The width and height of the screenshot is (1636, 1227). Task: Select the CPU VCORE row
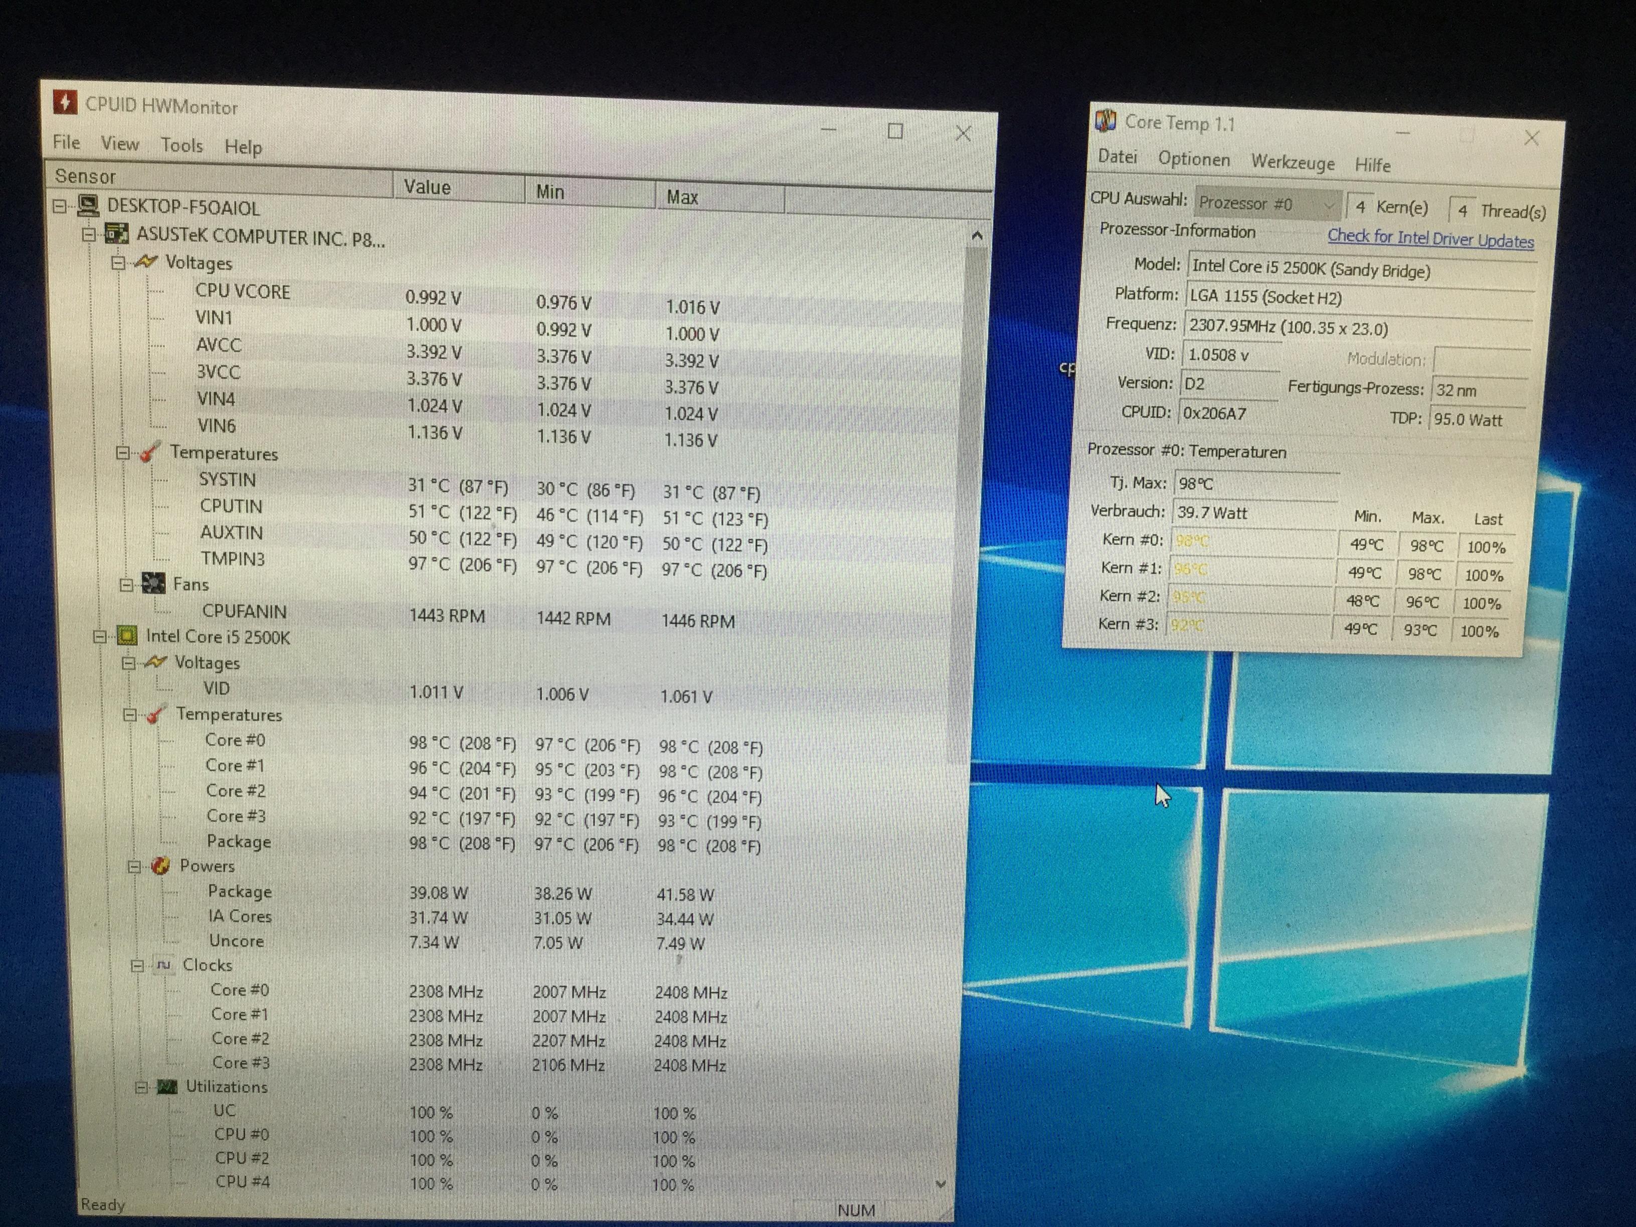click(243, 291)
